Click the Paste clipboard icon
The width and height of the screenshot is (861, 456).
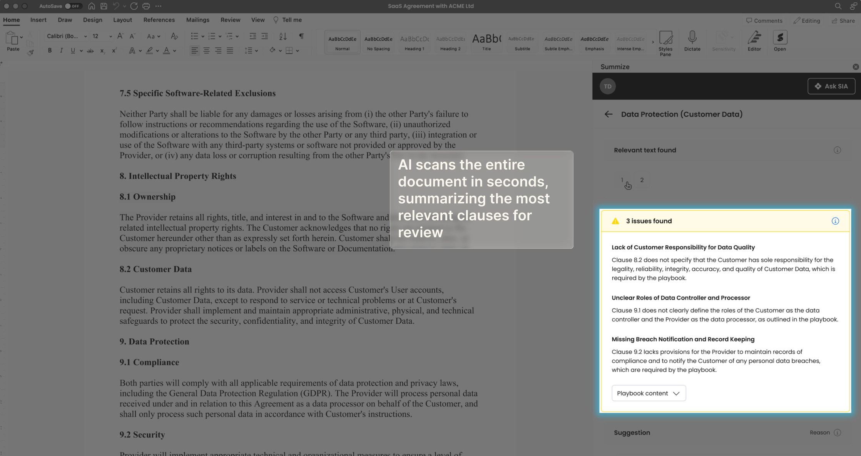tap(12, 38)
